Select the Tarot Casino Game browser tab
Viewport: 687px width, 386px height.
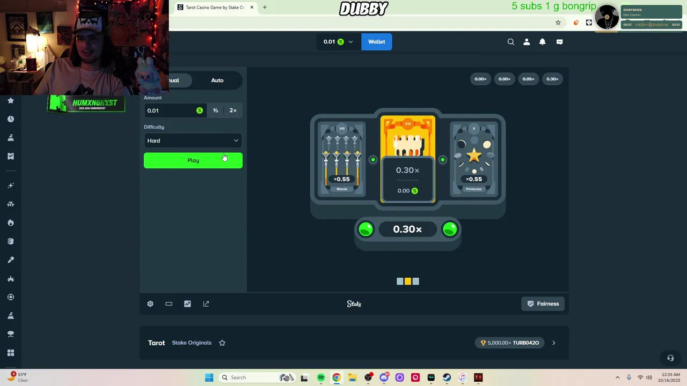pos(215,8)
